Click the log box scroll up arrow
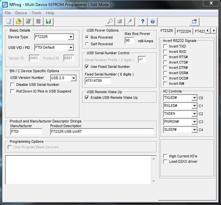 pos(154,159)
